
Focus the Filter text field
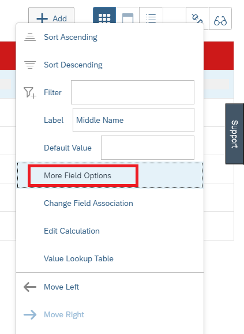tap(133, 92)
